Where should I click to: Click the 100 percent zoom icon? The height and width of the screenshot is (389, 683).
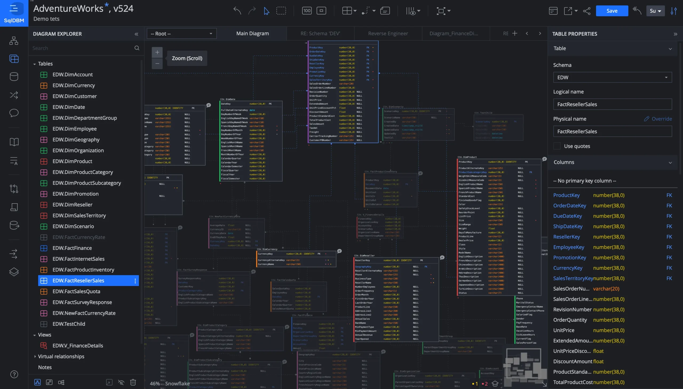(307, 11)
